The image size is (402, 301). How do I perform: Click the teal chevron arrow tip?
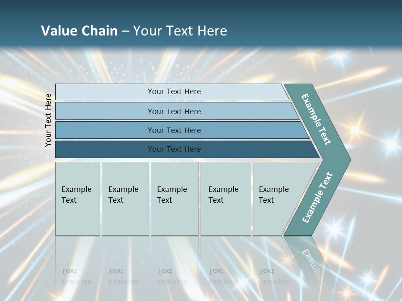[343, 160]
